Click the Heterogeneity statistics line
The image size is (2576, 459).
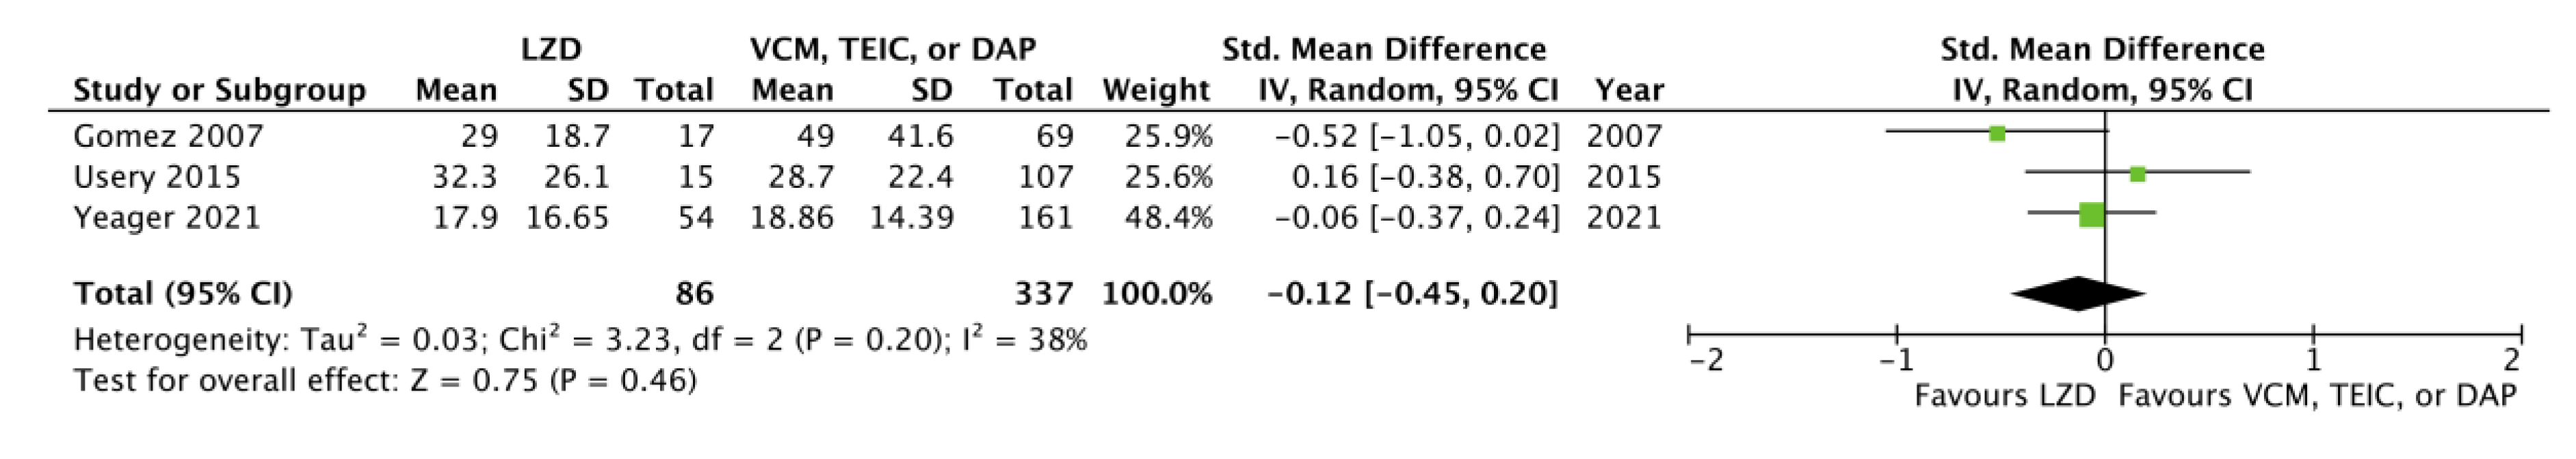point(580,340)
